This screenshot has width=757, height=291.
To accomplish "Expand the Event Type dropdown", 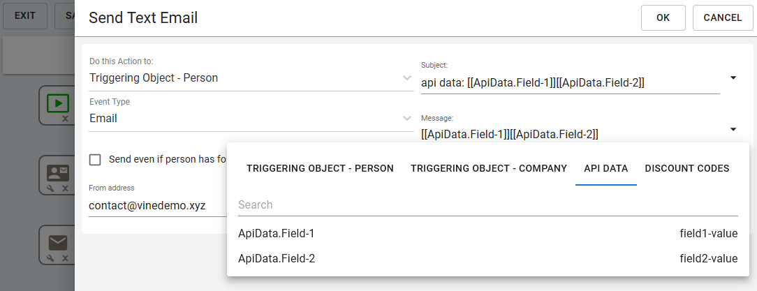I will click(x=408, y=119).
